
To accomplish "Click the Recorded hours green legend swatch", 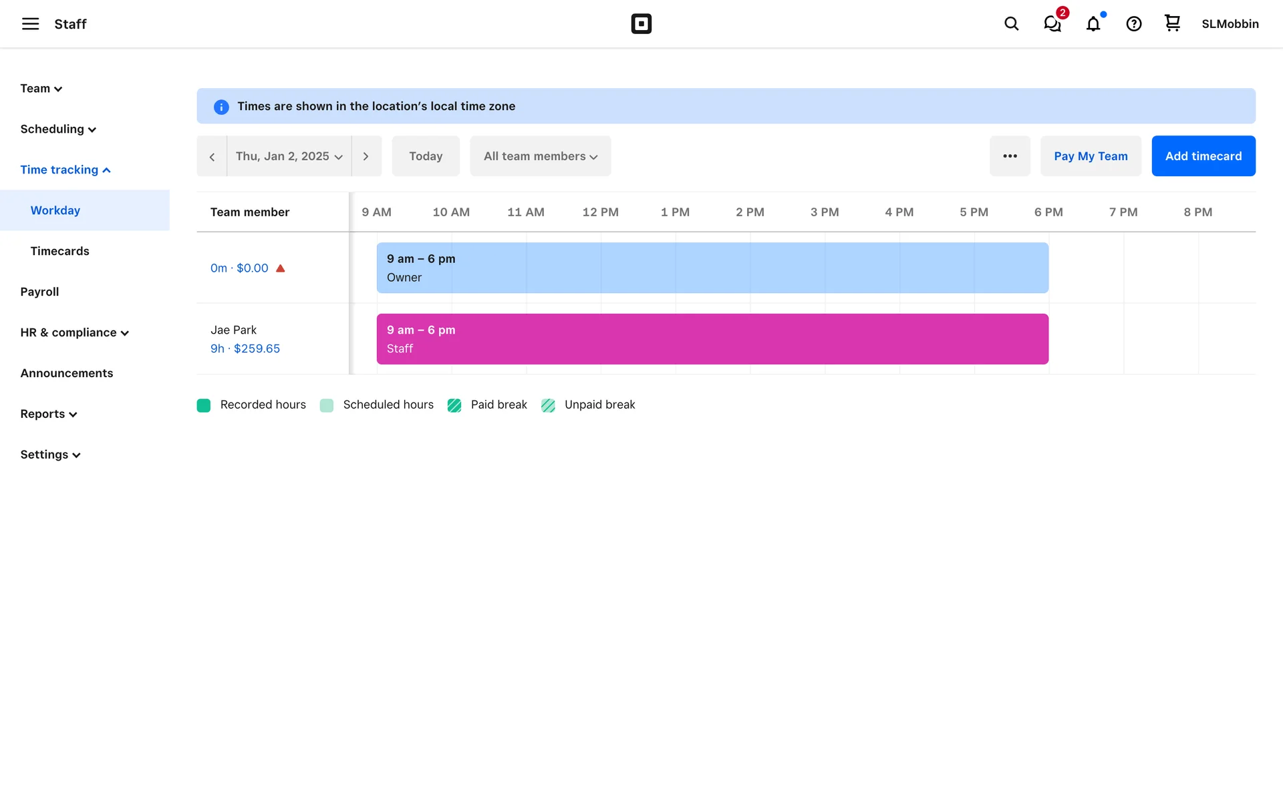I will click(x=204, y=405).
